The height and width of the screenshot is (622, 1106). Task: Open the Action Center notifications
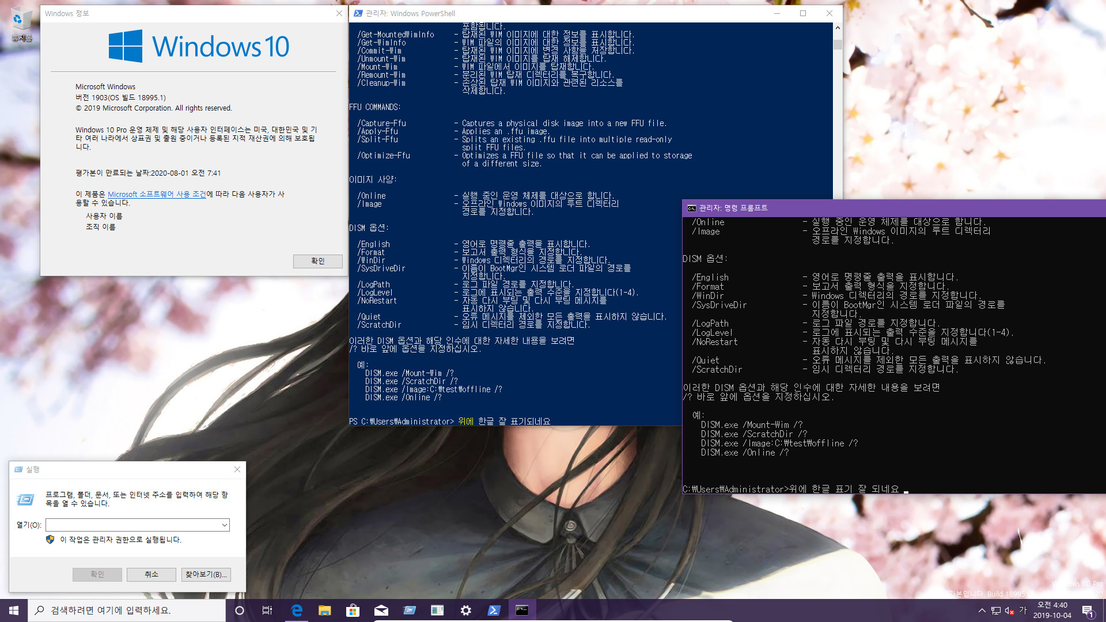pyautogui.click(x=1088, y=610)
